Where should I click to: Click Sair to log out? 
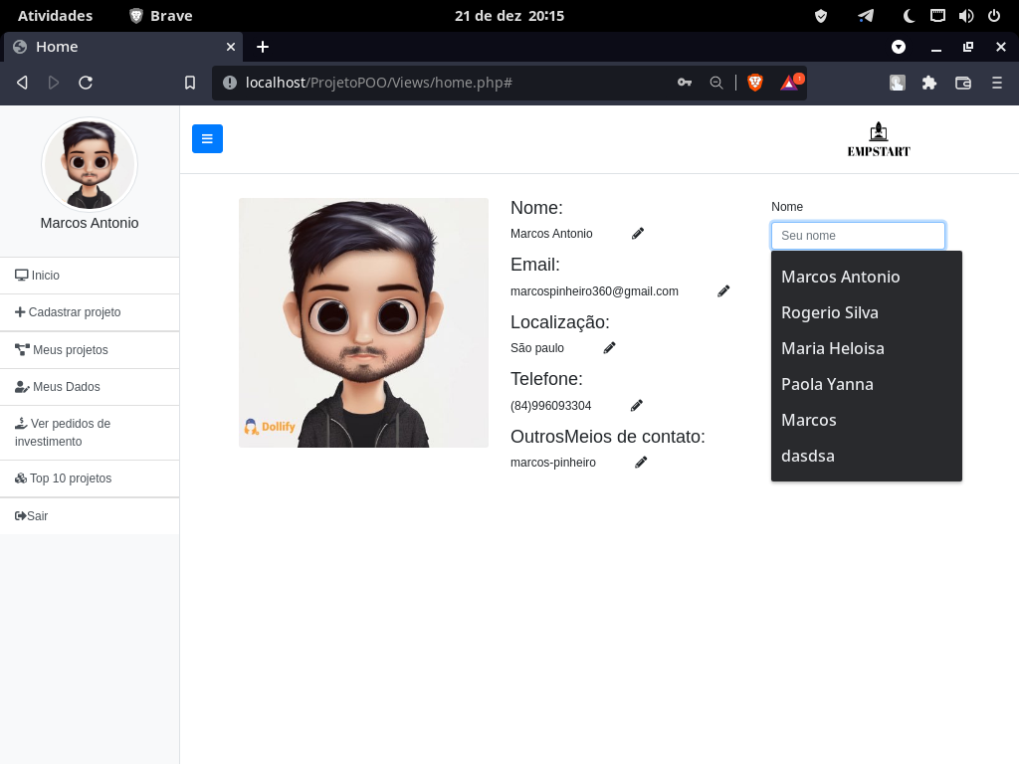pyautogui.click(x=90, y=516)
